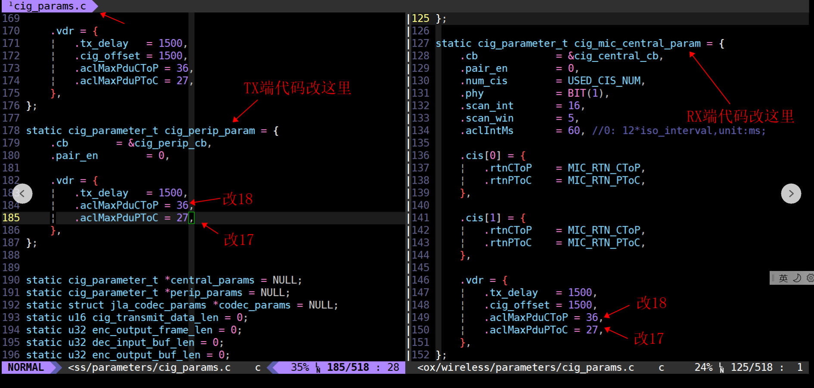Image resolution: width=814 pixels, height=388 pixels.
Task: Switch the IME language with the 英 icon
Action: click(x=783, y=278)
